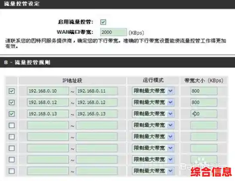The image size is (235, 181).
Task: Click empty bandwidth field in sixth row
Action: tap(204, 148)
